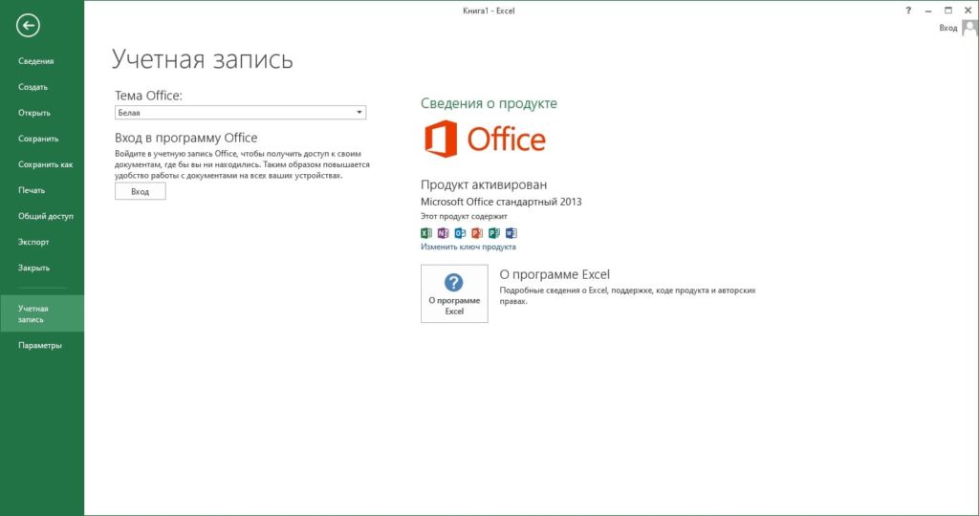Viewport: 979px width, 516px height.
Task: Go to Экспорт in the sidebar
Action: coord(33,242)
